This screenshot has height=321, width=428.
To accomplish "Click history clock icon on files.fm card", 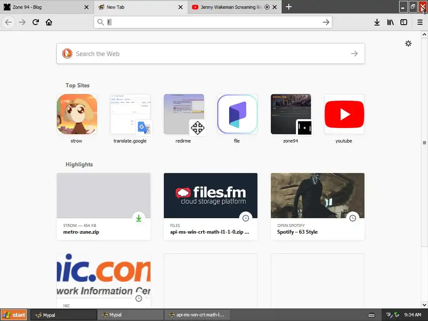I will click(x=246, y=218).
